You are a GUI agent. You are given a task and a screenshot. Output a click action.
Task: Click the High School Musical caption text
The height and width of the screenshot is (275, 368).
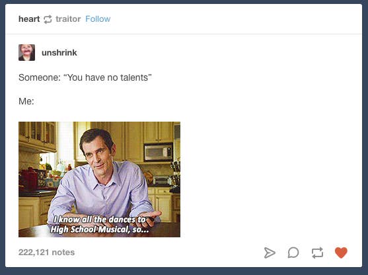click(x=100, y=224)
